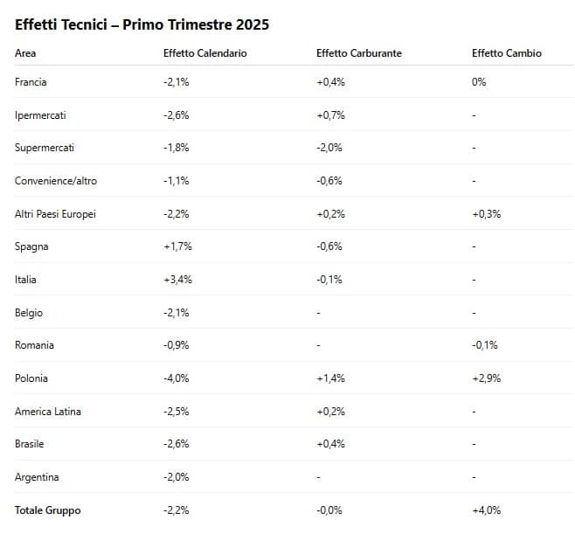
Task: Click Spagna's calendar effect value +1,7%
Action: [x=177, y=246]
